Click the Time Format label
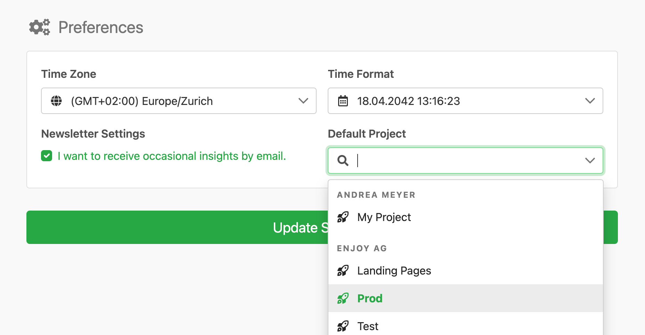 pyautogui.click(x=361, y=74)
